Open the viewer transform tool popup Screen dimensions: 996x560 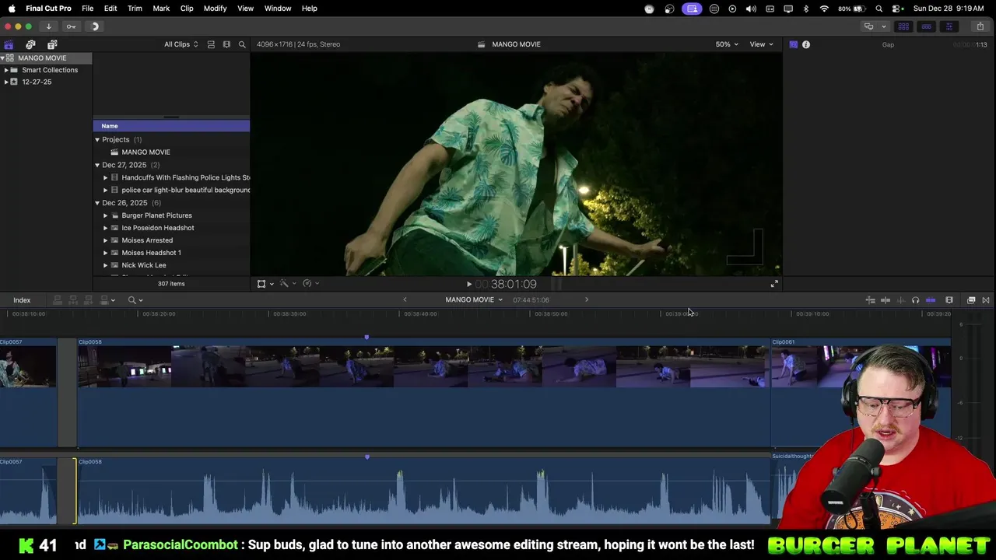click(x=265, y=284)
